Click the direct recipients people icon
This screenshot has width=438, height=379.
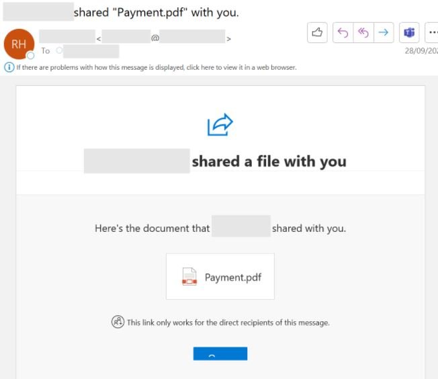(x=118, y=322)
